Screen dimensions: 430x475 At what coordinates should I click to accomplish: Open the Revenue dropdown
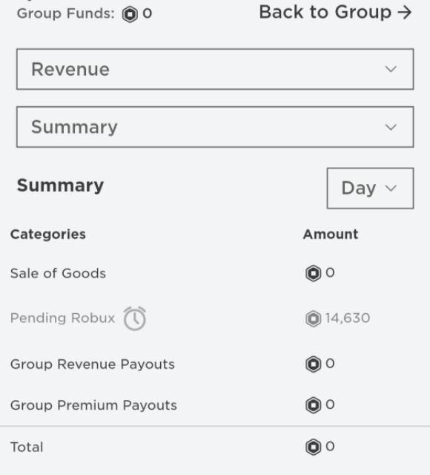point(215,69)
